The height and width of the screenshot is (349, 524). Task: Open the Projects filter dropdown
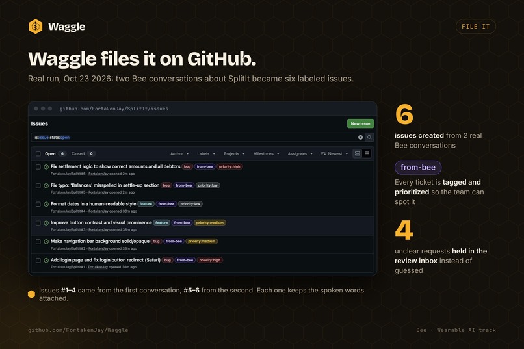tap(234, 153)
